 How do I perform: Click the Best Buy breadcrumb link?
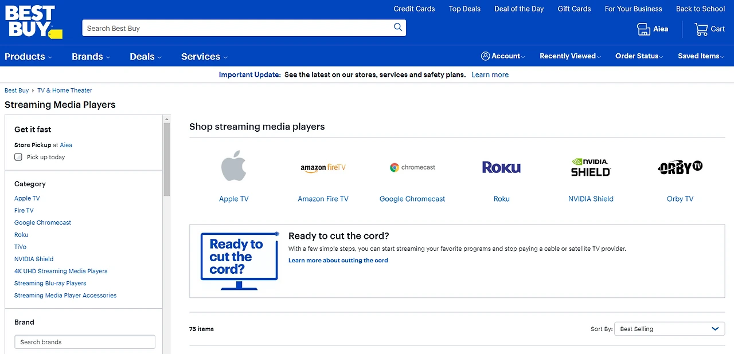pos(17,91)
